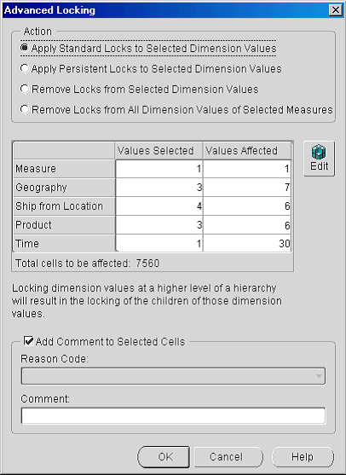Select the Product row header
Screen dimensions: 346x475
(64, 225)
